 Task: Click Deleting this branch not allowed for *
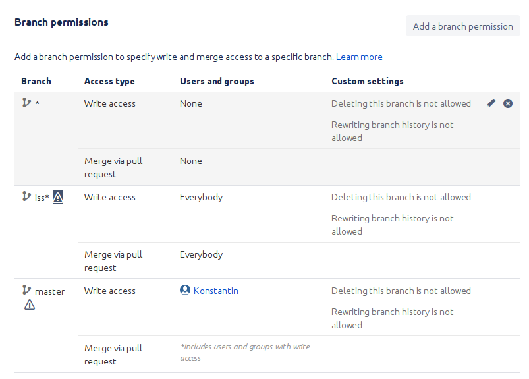tap(401, 103)
